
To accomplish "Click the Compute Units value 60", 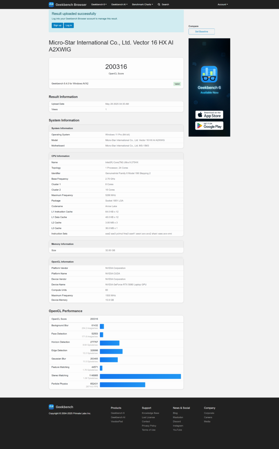I will click(x=107, y=290).
